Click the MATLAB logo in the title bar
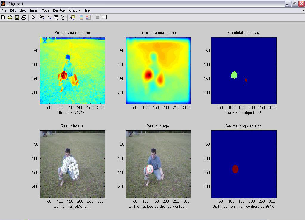305x220 pixels. [3, 4]
